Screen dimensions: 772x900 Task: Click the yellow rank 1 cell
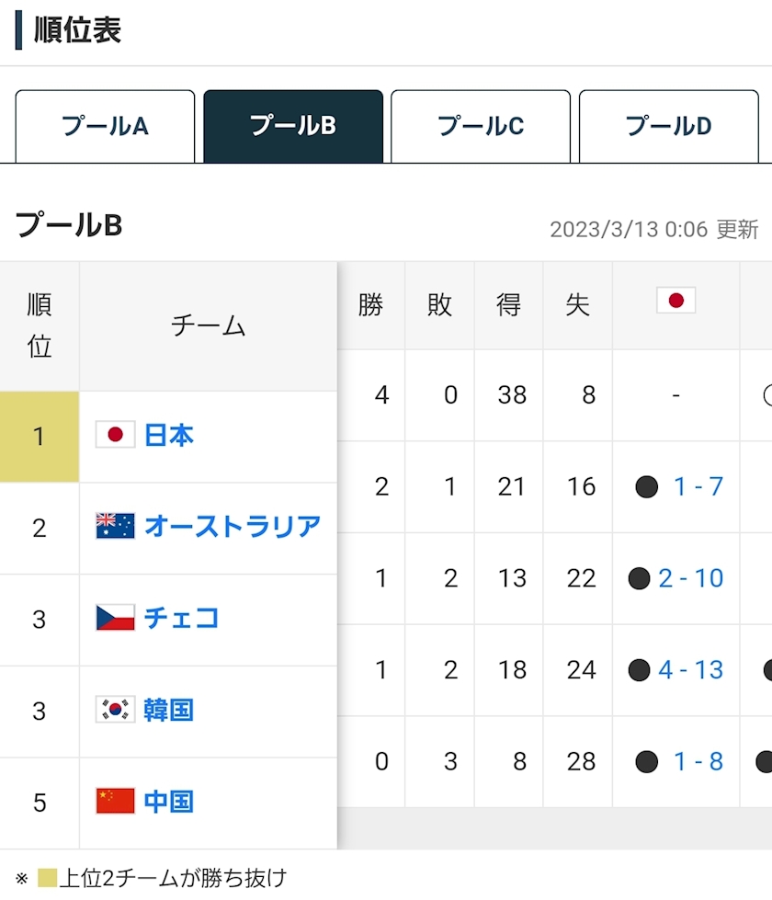point(39,436)
